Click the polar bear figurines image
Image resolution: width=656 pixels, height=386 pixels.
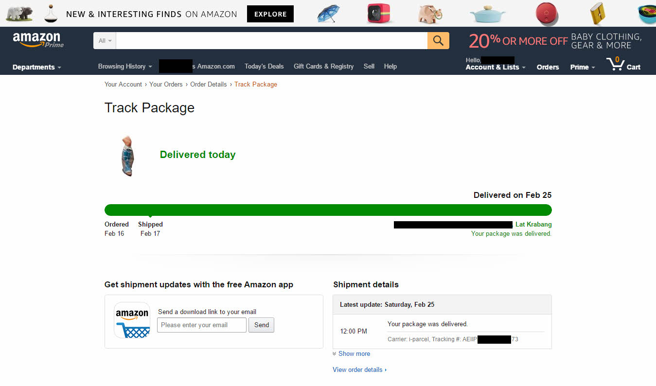click(19, 14)
